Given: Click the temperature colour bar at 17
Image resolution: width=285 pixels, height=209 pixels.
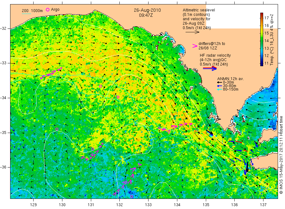Looking at the screenshot, I should click(x=262, y=18).
